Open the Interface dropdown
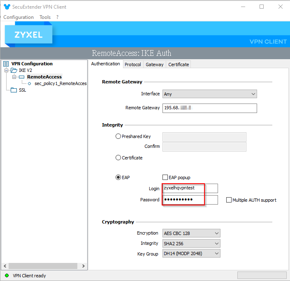 pyautogui.click(x=209, y=94)
